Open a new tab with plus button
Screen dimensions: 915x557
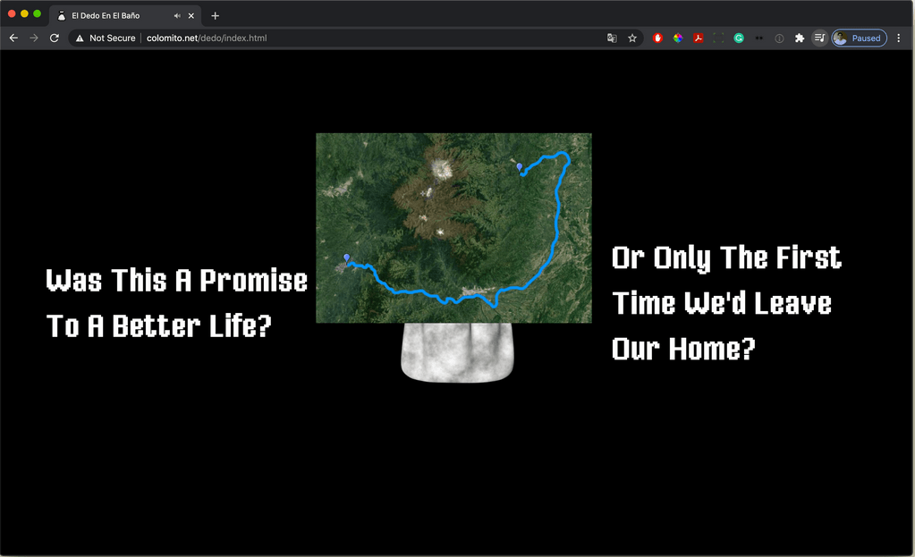pos(215,16)
